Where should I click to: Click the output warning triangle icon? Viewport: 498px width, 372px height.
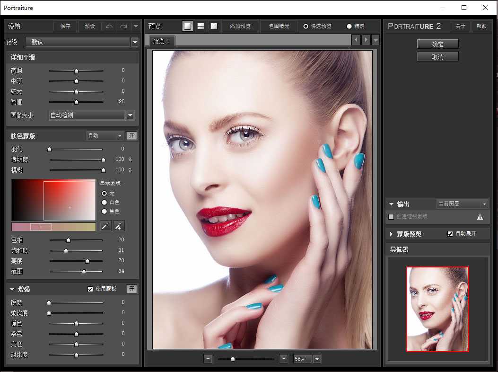[x=480, y=217]
